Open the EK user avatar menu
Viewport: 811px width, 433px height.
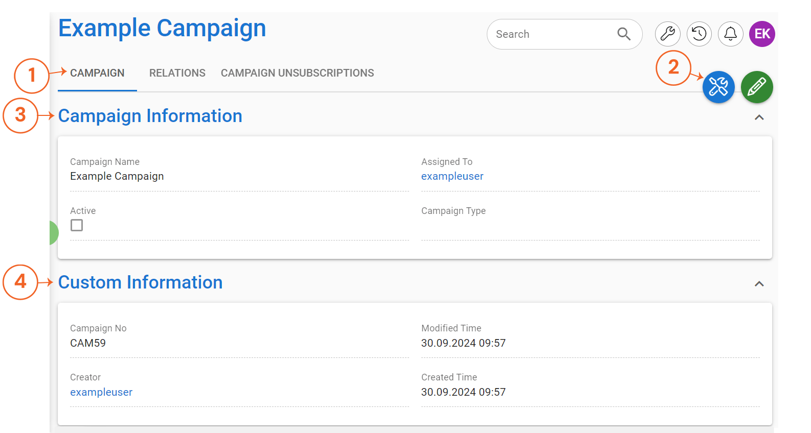(762, 34)
